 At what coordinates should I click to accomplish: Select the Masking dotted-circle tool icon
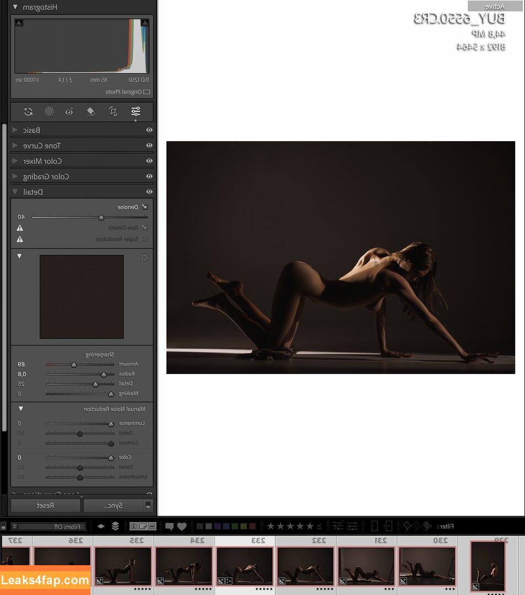[x=49, y=111]
